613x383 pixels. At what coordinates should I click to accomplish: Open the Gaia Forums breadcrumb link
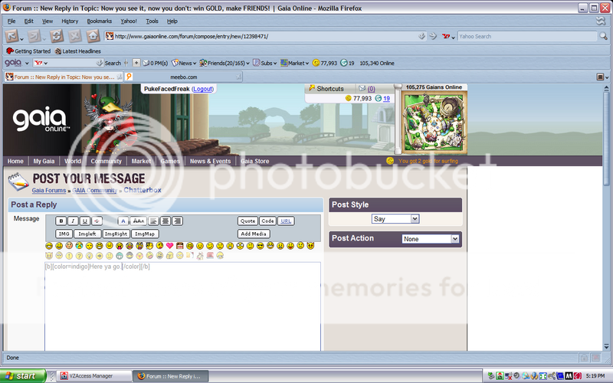[x=49, y=190]
